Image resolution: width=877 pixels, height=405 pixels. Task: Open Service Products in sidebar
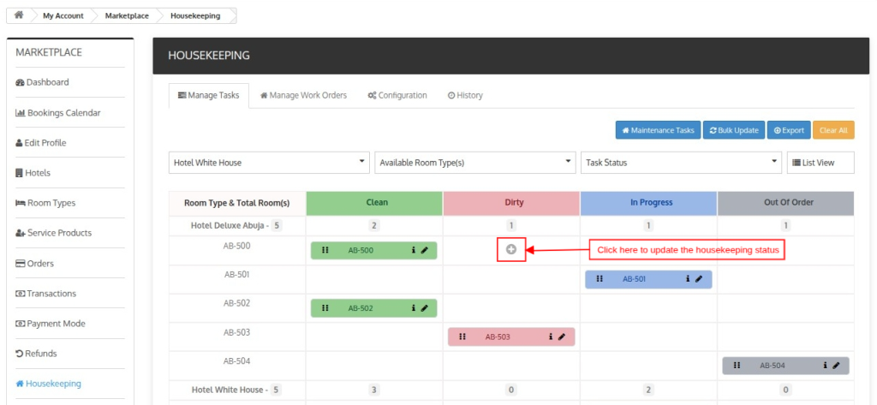click(54, 233)
